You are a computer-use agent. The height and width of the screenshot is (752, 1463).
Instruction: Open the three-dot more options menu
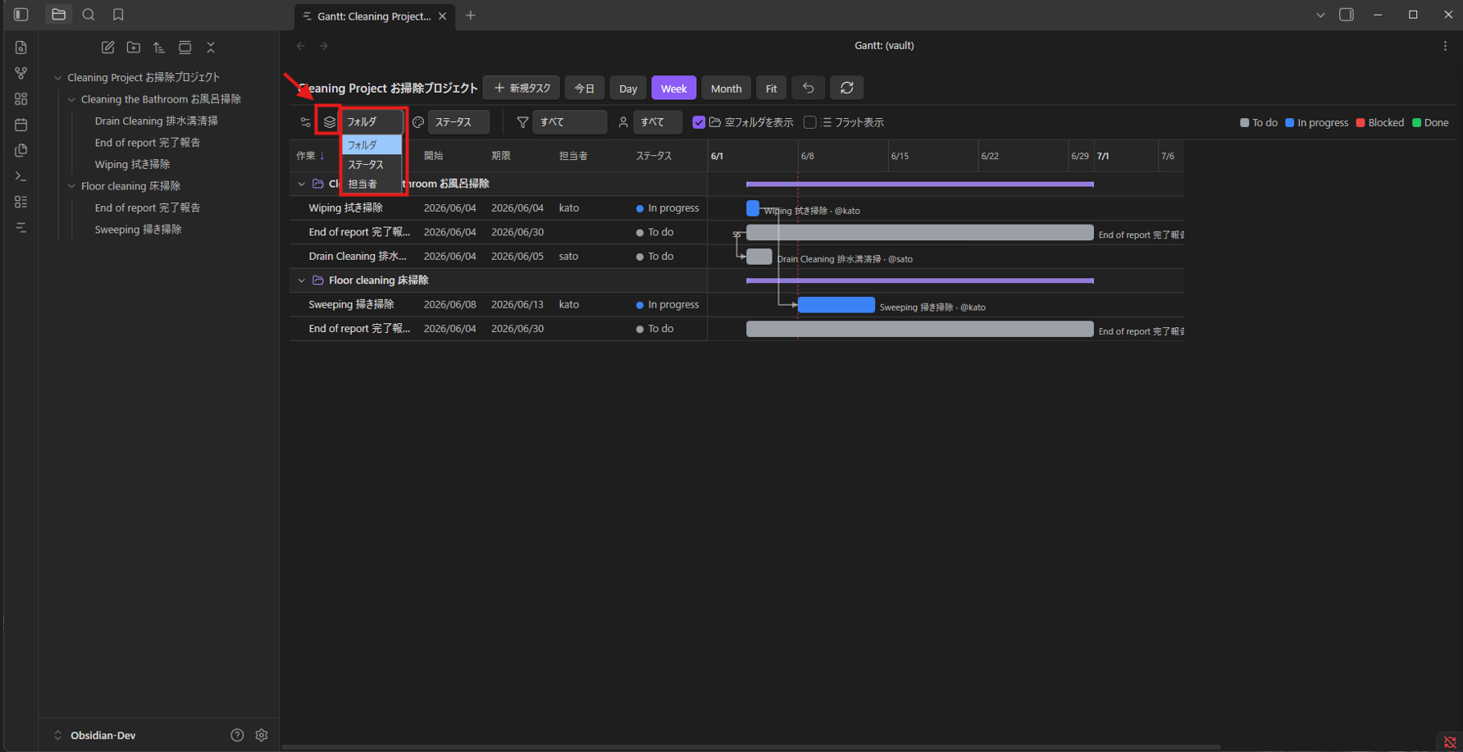1445,46
